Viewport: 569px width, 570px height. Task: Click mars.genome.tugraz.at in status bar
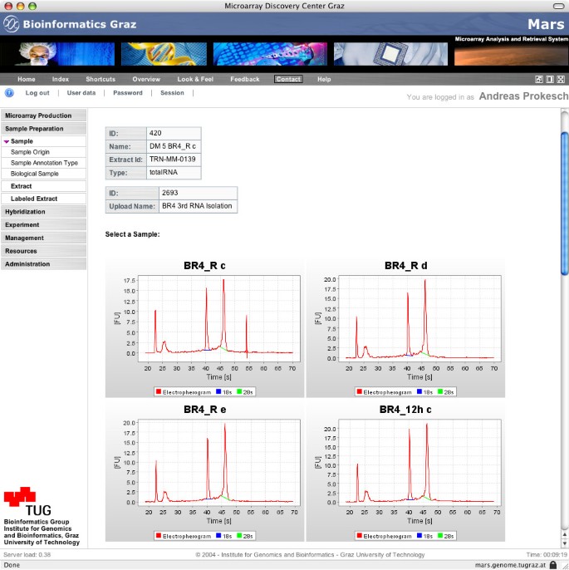click(510, 565)
